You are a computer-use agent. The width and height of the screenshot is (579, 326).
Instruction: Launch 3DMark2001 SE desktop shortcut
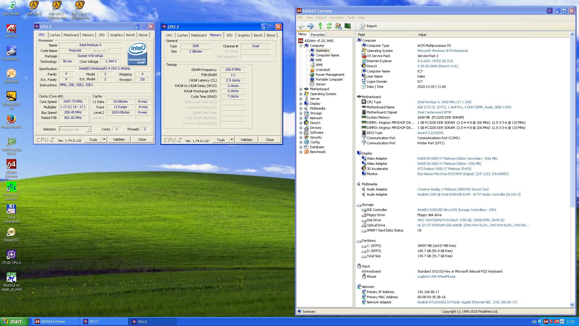[x=11, y=101]
